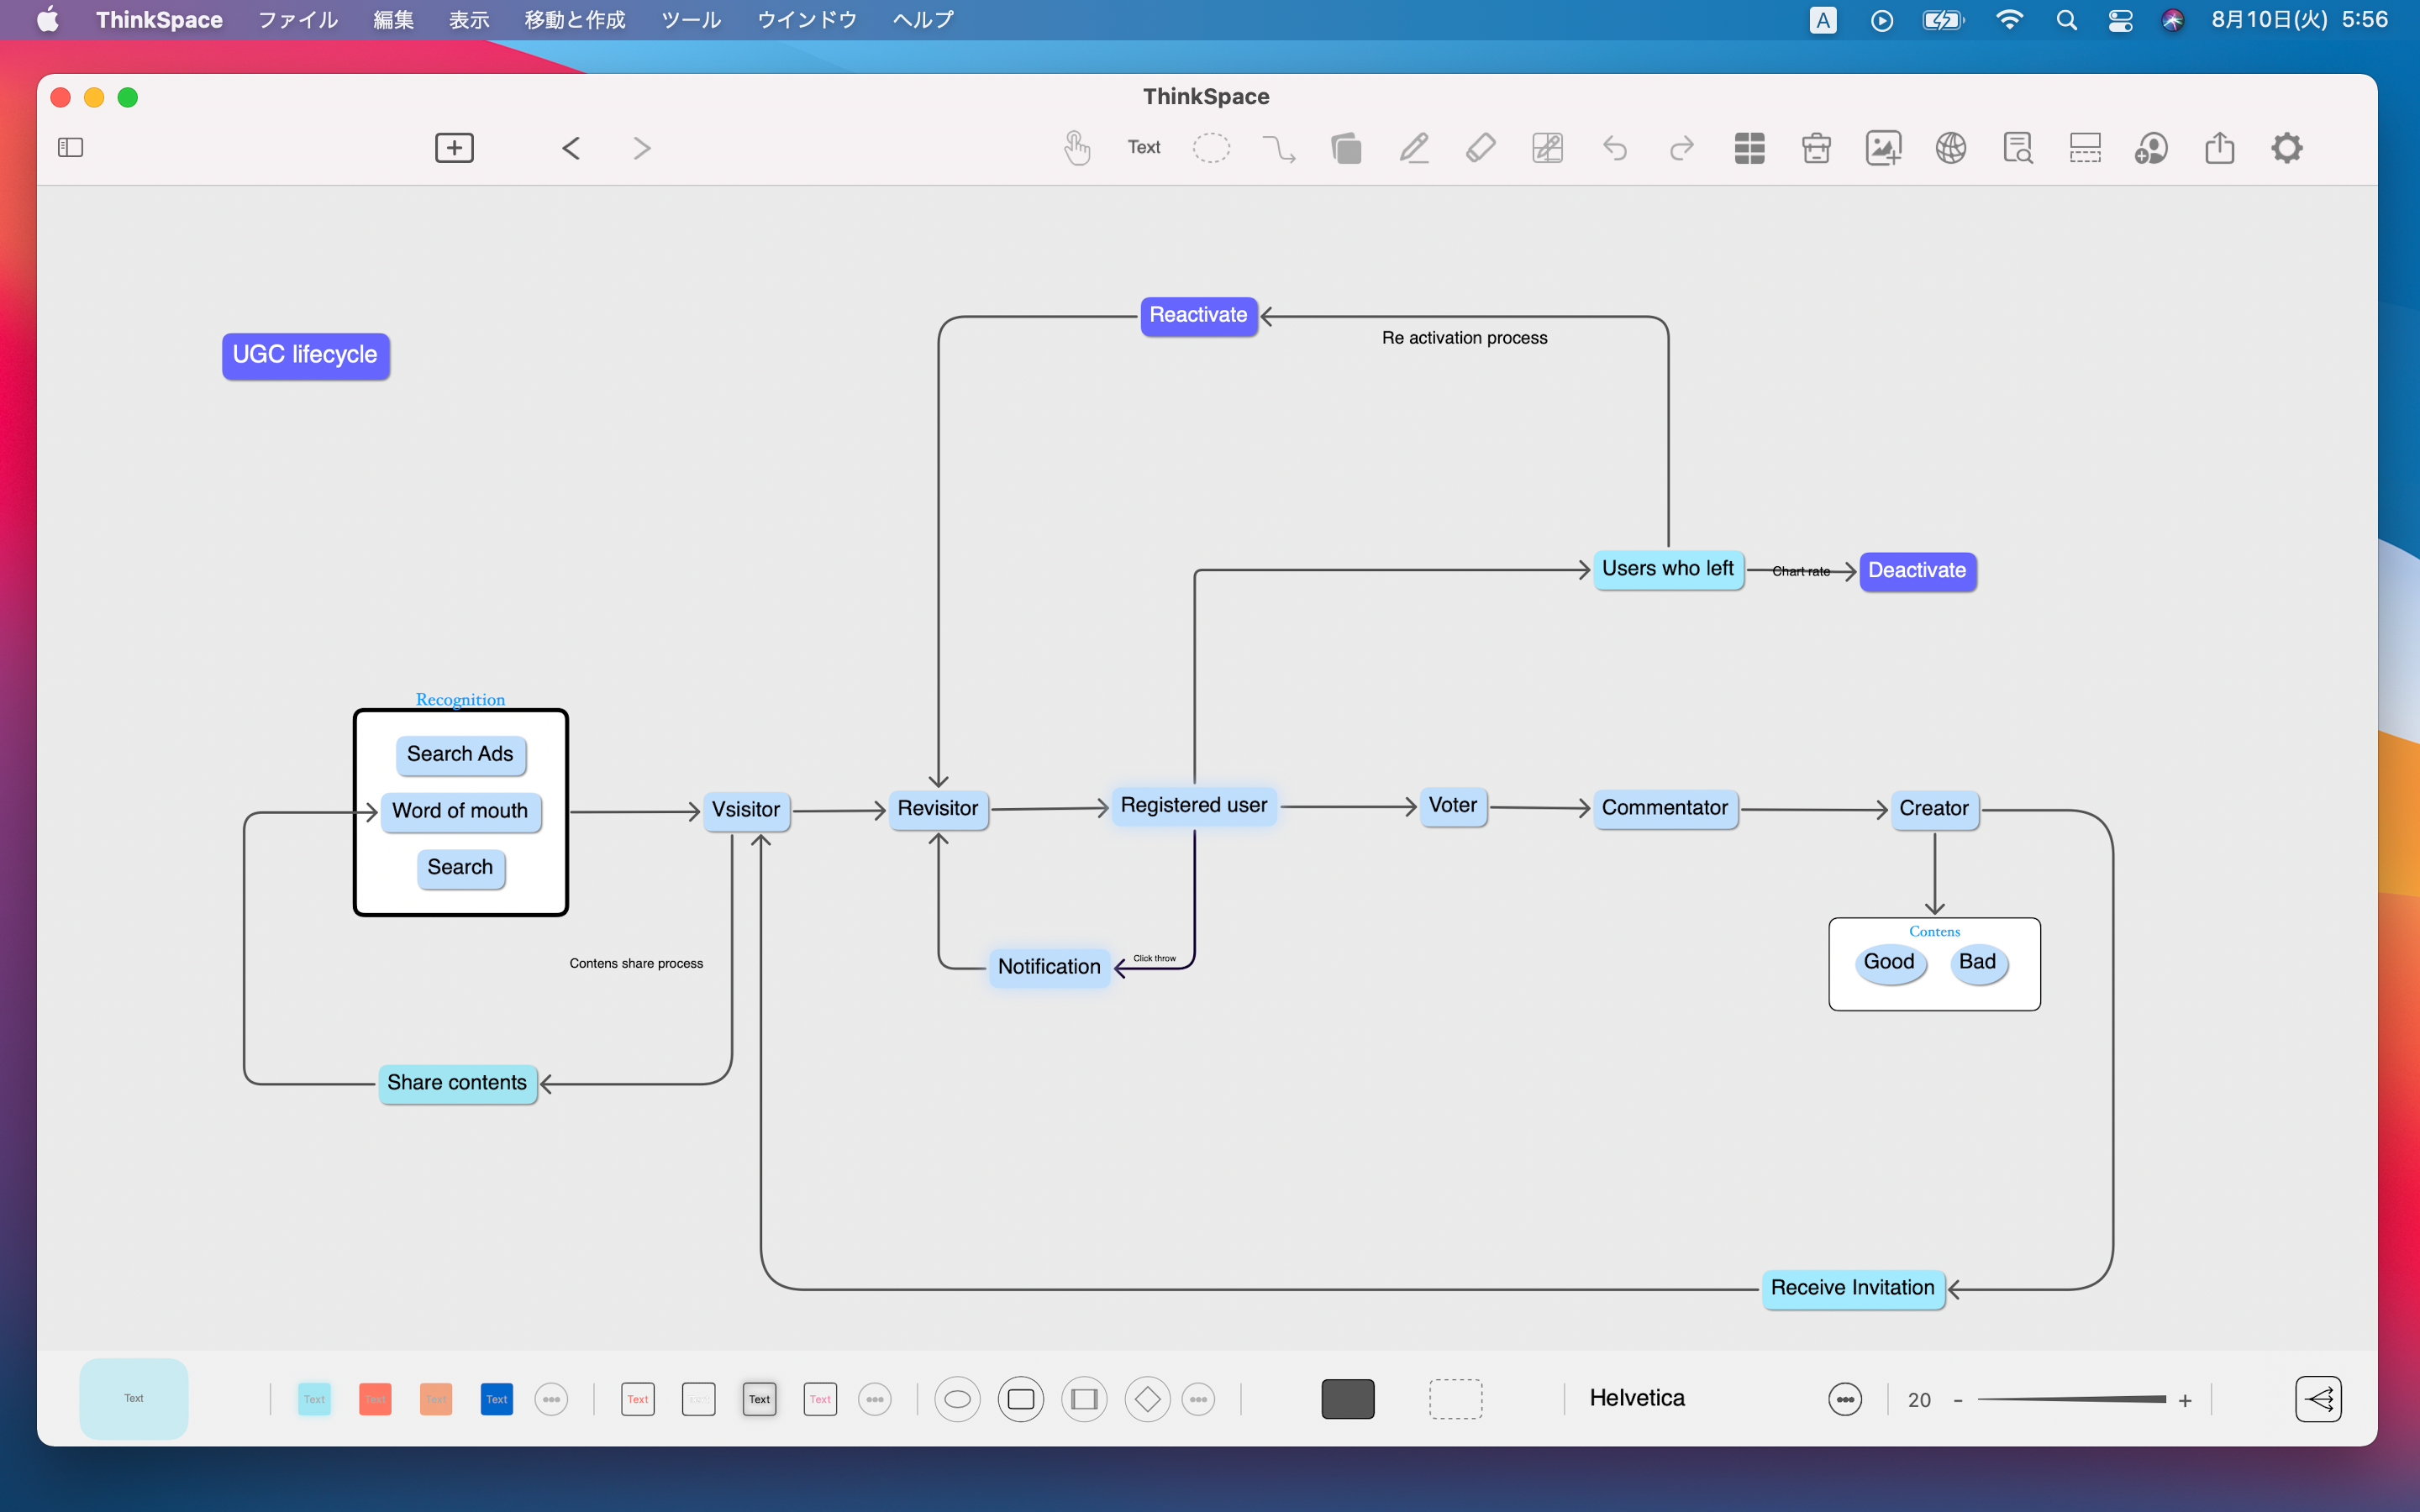Open the archive box icon
Screen dimensions: 2420x1512
(1816, 148)
